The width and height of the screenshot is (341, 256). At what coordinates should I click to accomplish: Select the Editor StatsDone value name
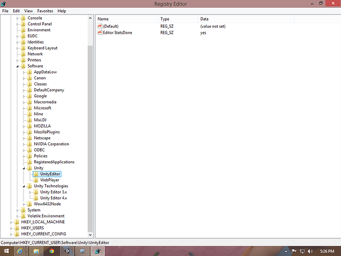click(118, 33)
